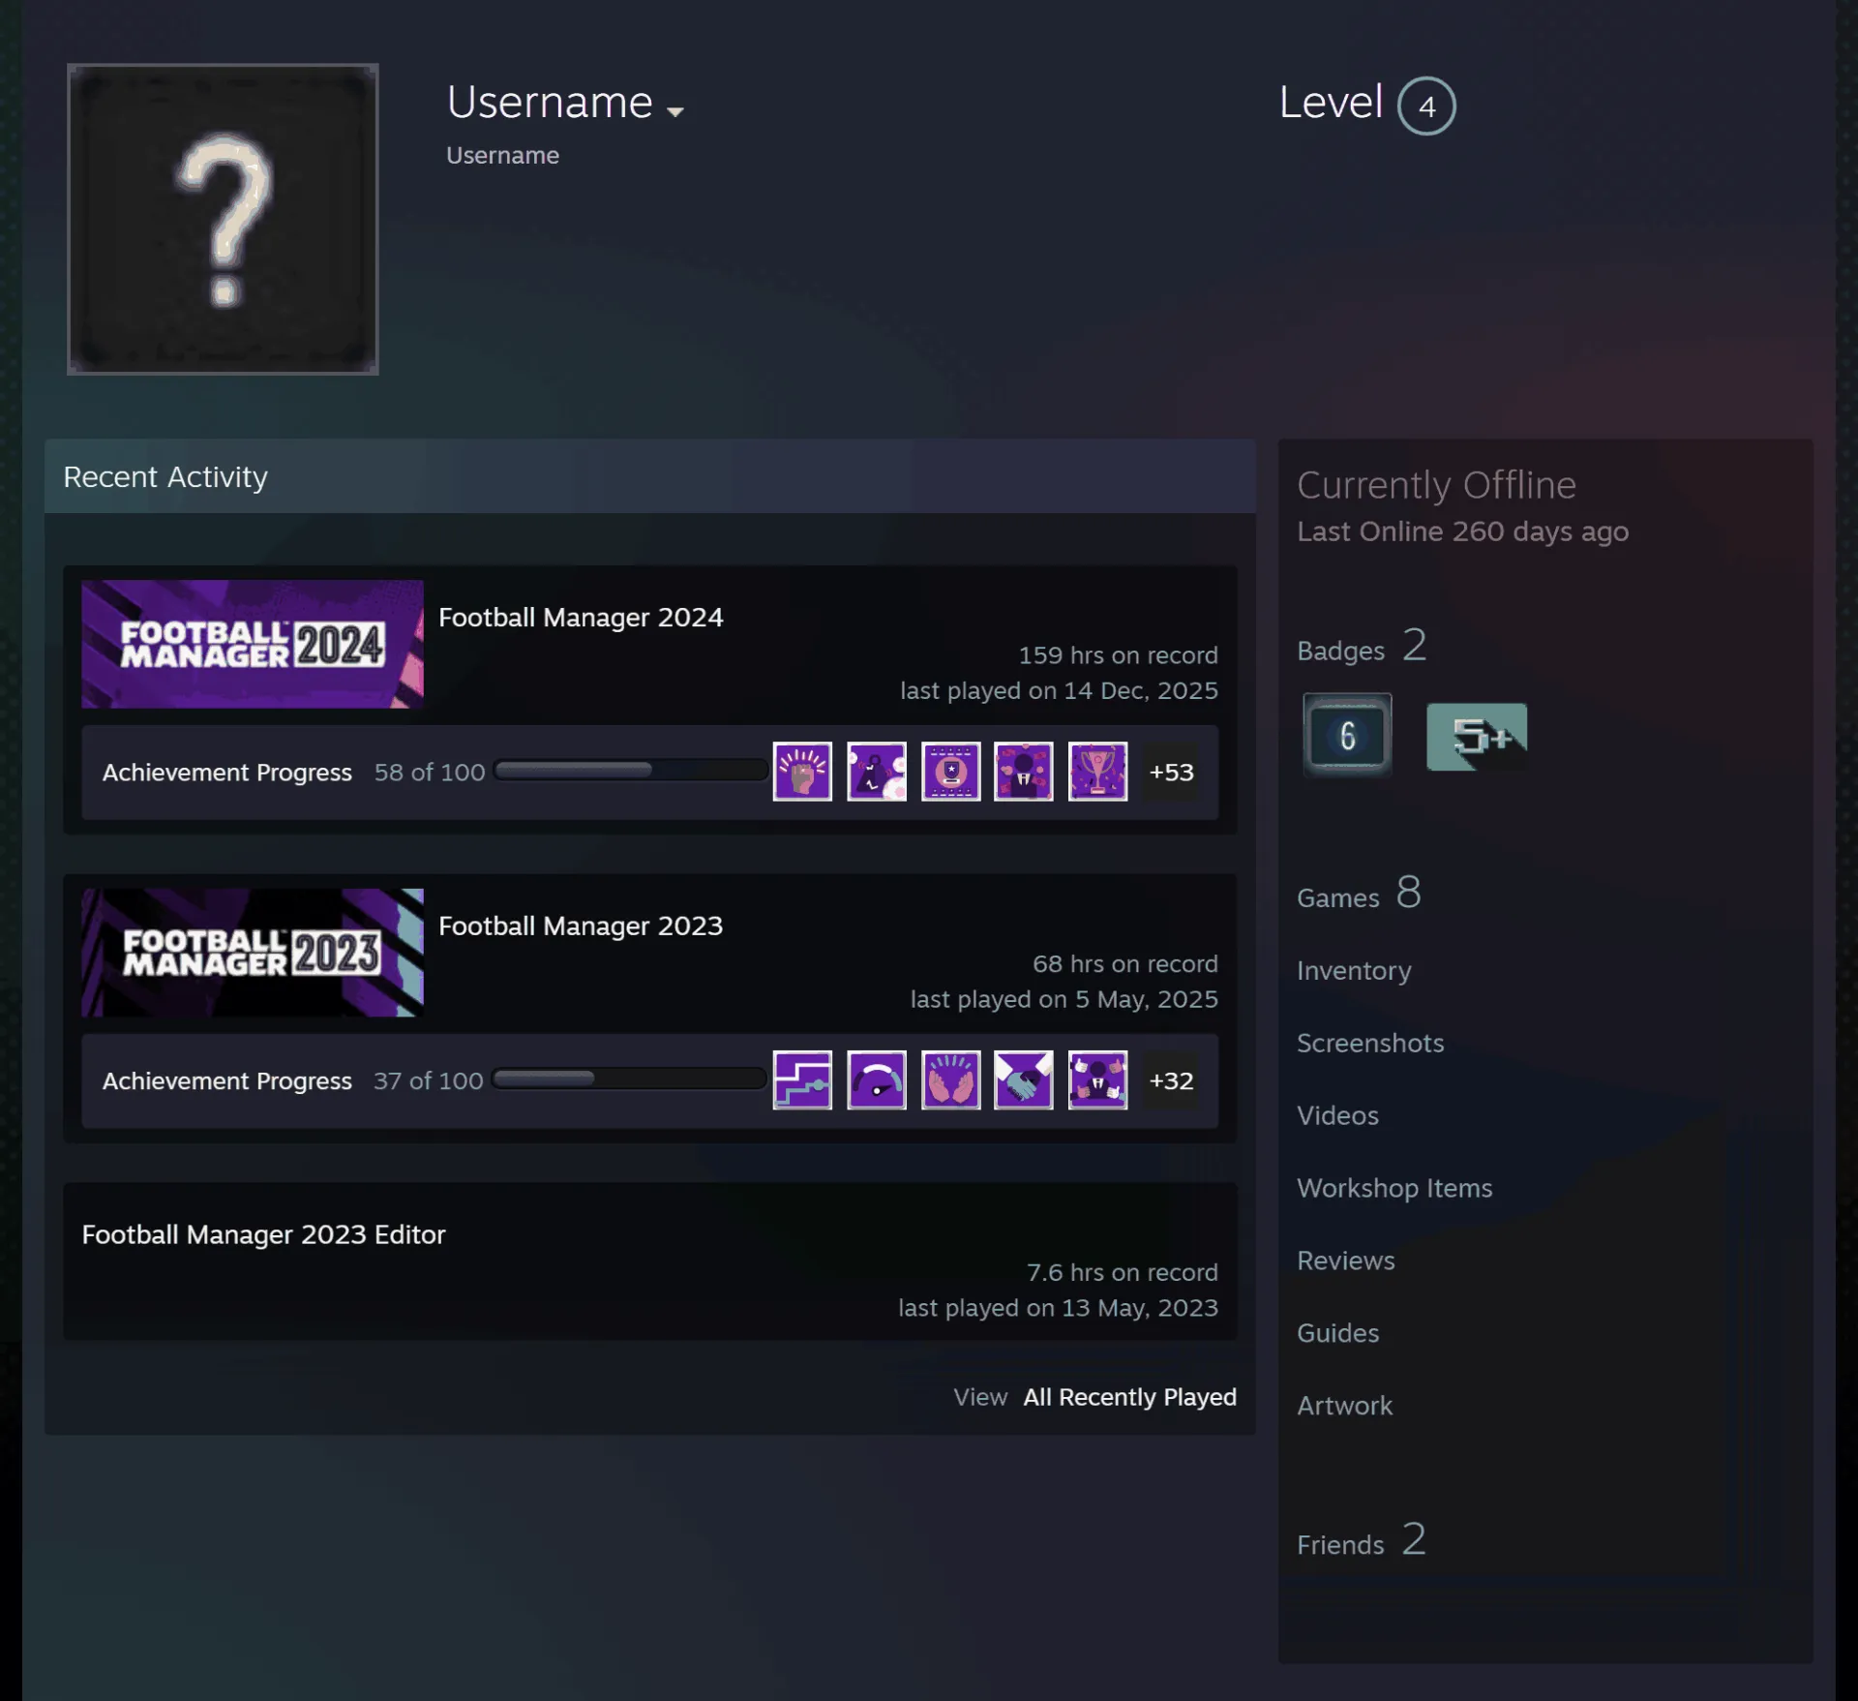Open the All Recently Played link

point(1129,1397)
